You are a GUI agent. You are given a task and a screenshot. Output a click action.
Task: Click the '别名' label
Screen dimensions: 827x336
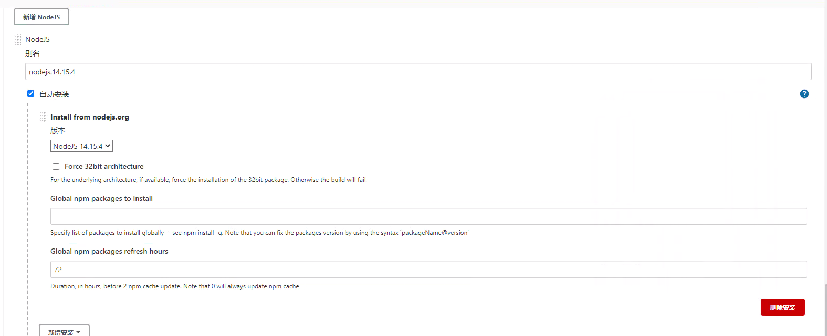pos(33,53)
